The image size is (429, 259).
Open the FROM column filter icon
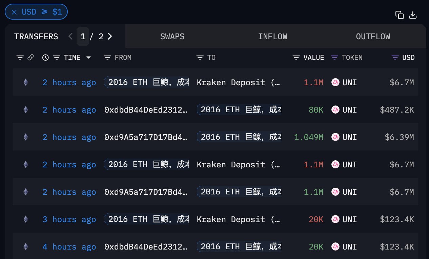107,58
